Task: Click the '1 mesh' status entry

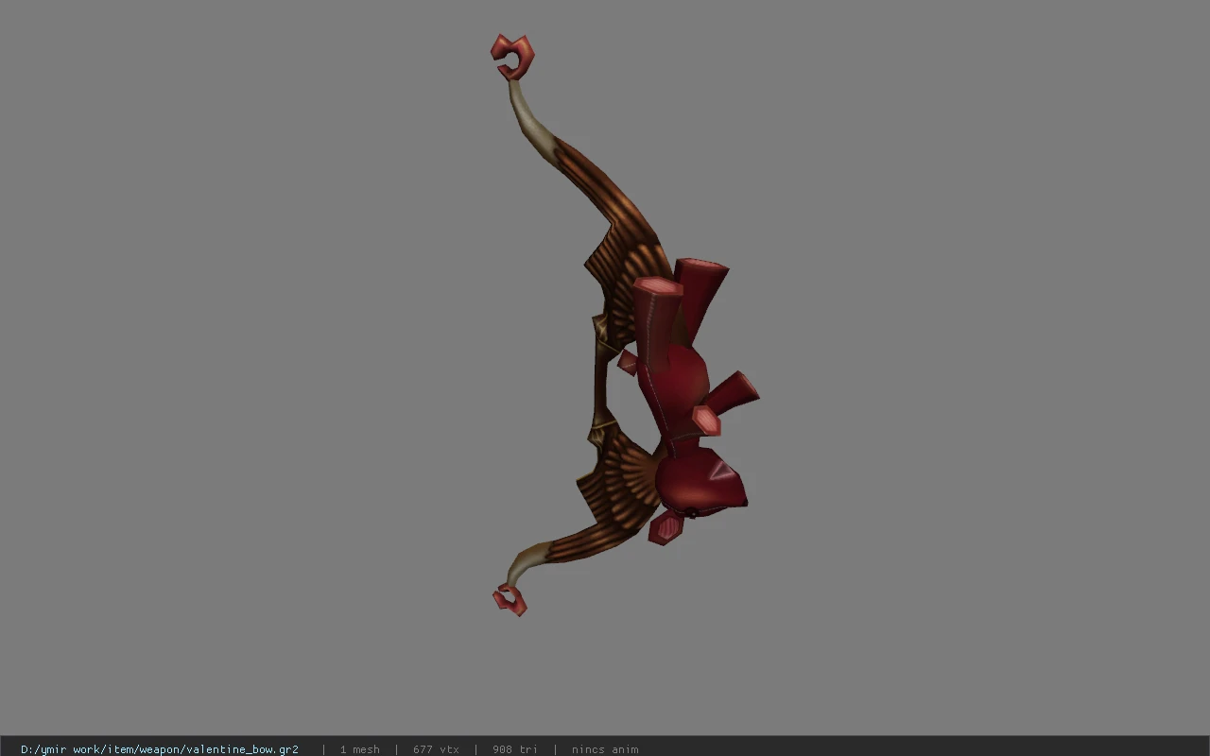Action: tap(360, 749)
